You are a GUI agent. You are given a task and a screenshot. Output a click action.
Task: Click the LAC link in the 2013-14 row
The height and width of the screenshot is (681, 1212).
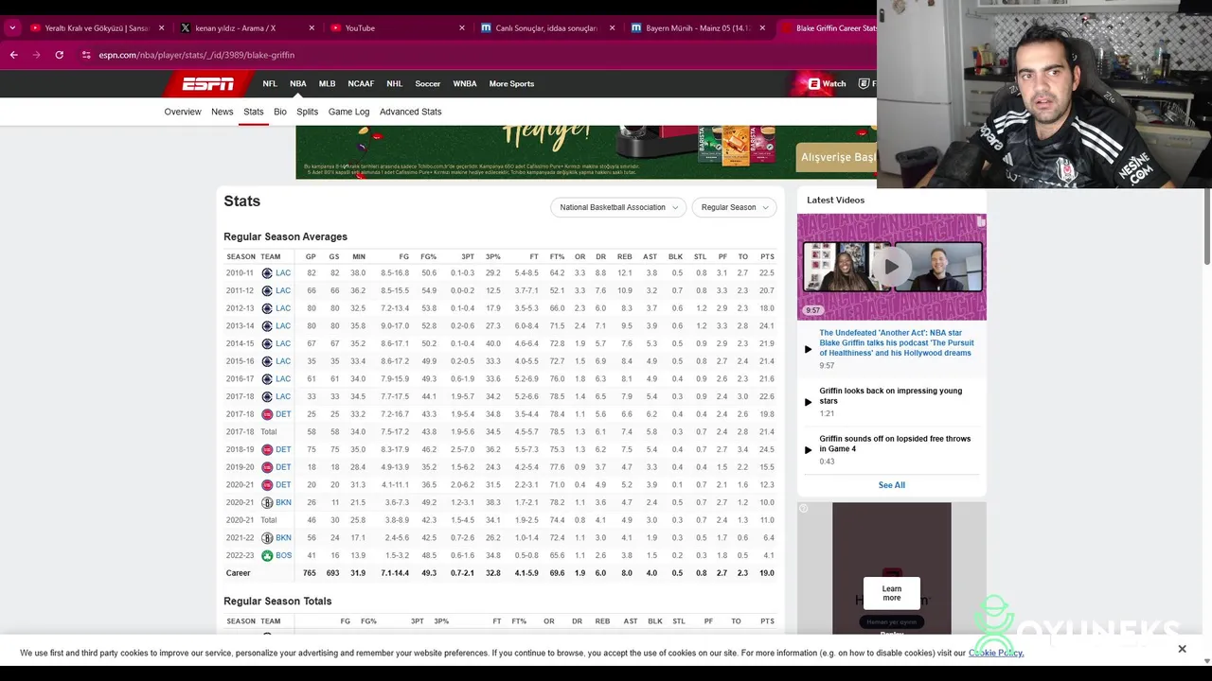click(283, 326)
